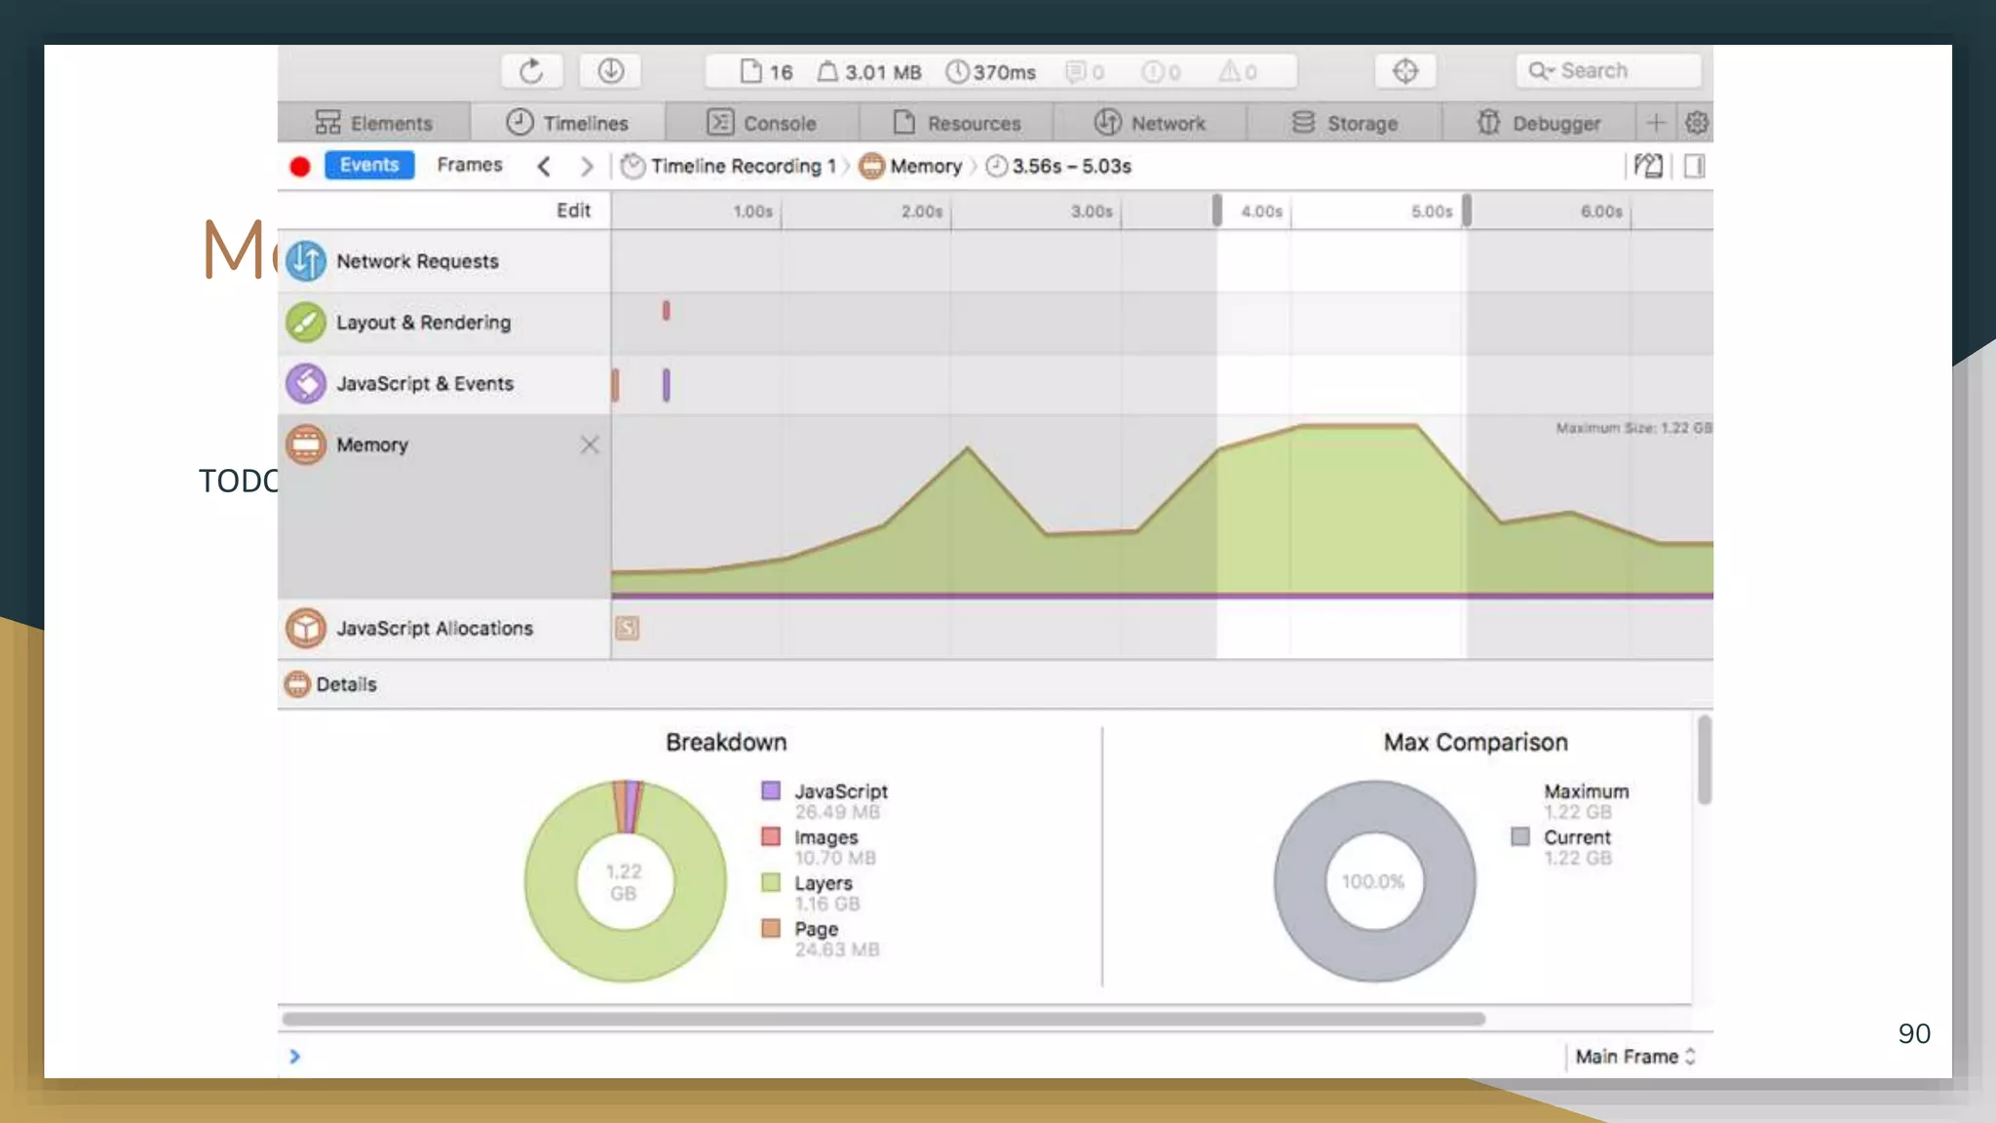Screen dimensions: 1996x1123
Task: Open the Main Frame context dropdown
Action: (x=1635, y=1057)
